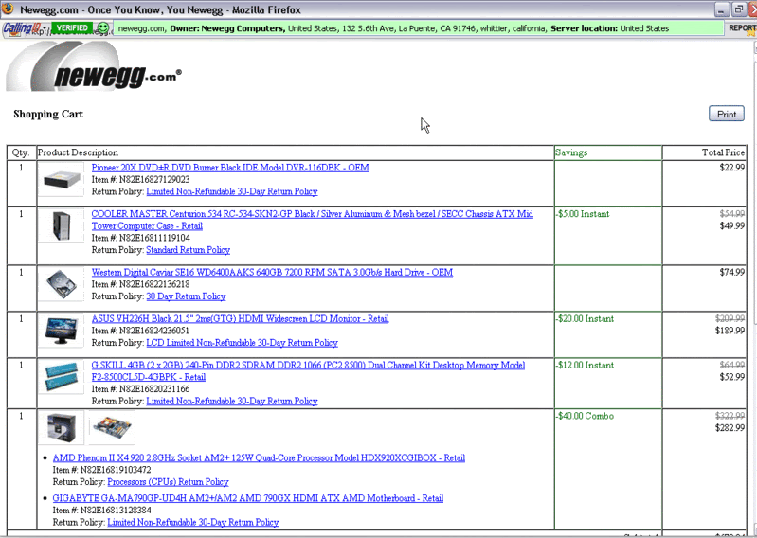Open the 30 Day Return Policy link
The image size is (757, 538).
pos(186,296)
